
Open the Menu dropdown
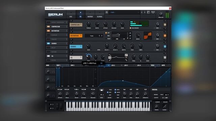153,12
